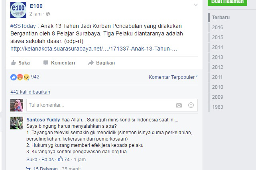Click the Komentari speech bubble icon
Image resolution: width=256 pixels, height=170 pixels.
point(46,63)
